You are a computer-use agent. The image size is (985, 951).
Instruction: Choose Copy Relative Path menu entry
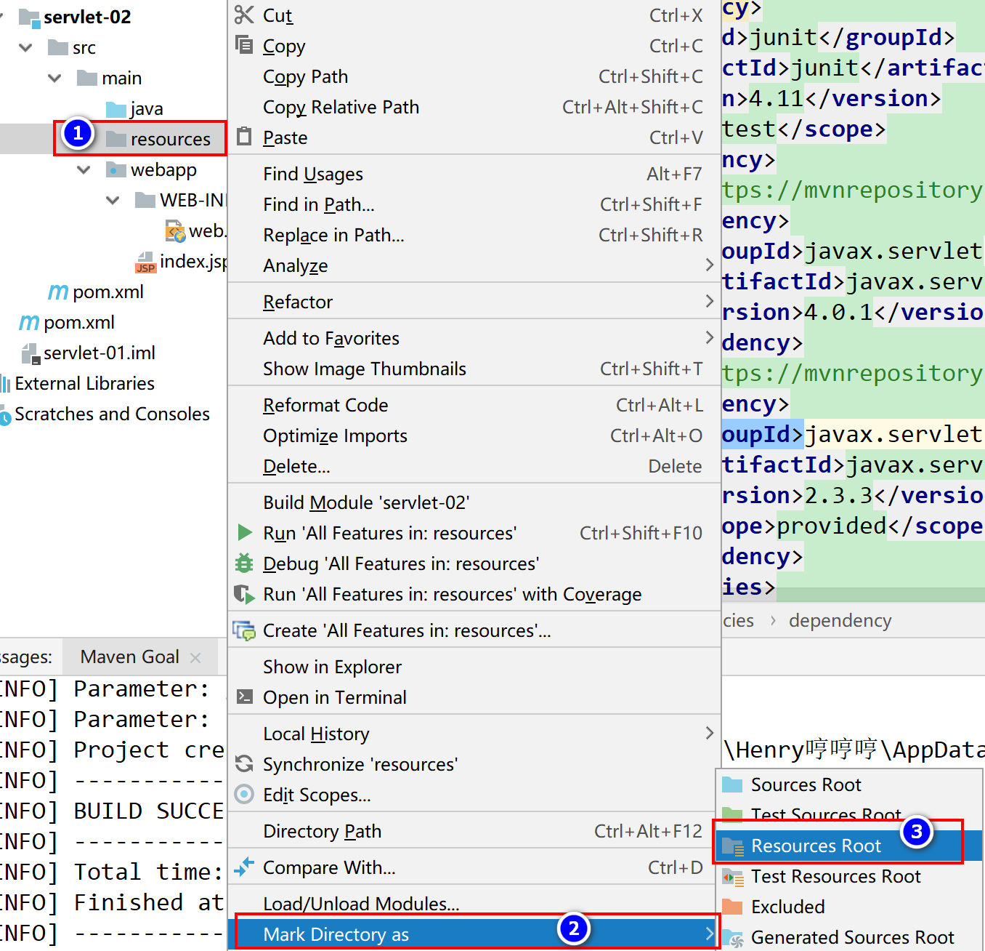click(474, 107)
